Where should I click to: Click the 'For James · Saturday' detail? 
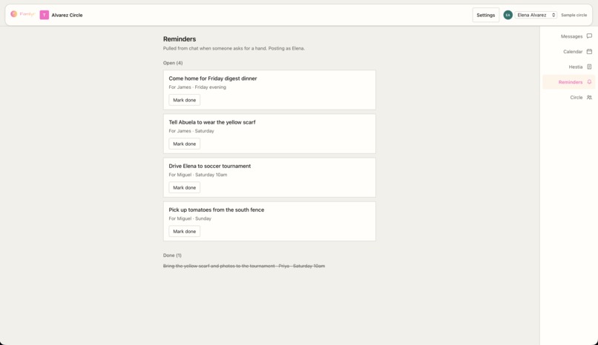tap(191, 131)
